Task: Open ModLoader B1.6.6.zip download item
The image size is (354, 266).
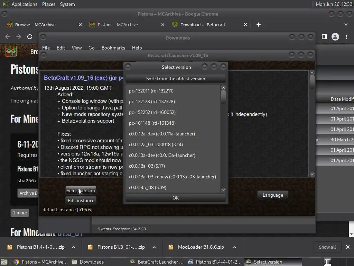Action: pos(197,247)
